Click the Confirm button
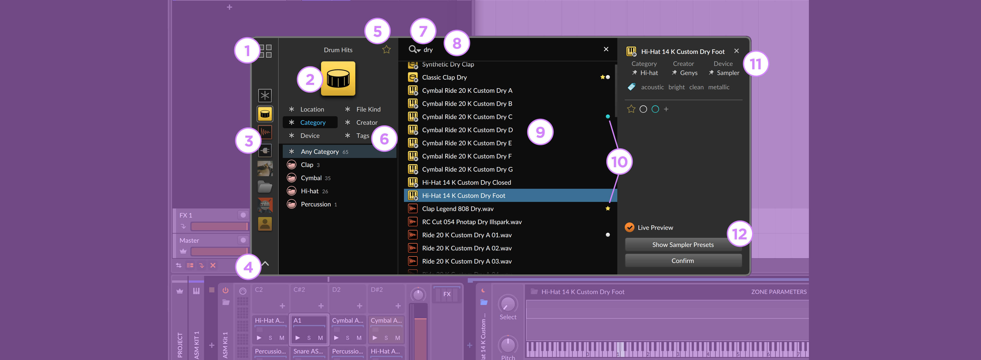The image size is (981, 360). click(683, 260)
